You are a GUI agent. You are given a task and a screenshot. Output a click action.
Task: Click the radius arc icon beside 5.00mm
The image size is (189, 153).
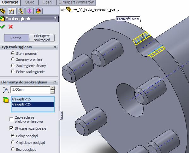[x=6, y=90]
